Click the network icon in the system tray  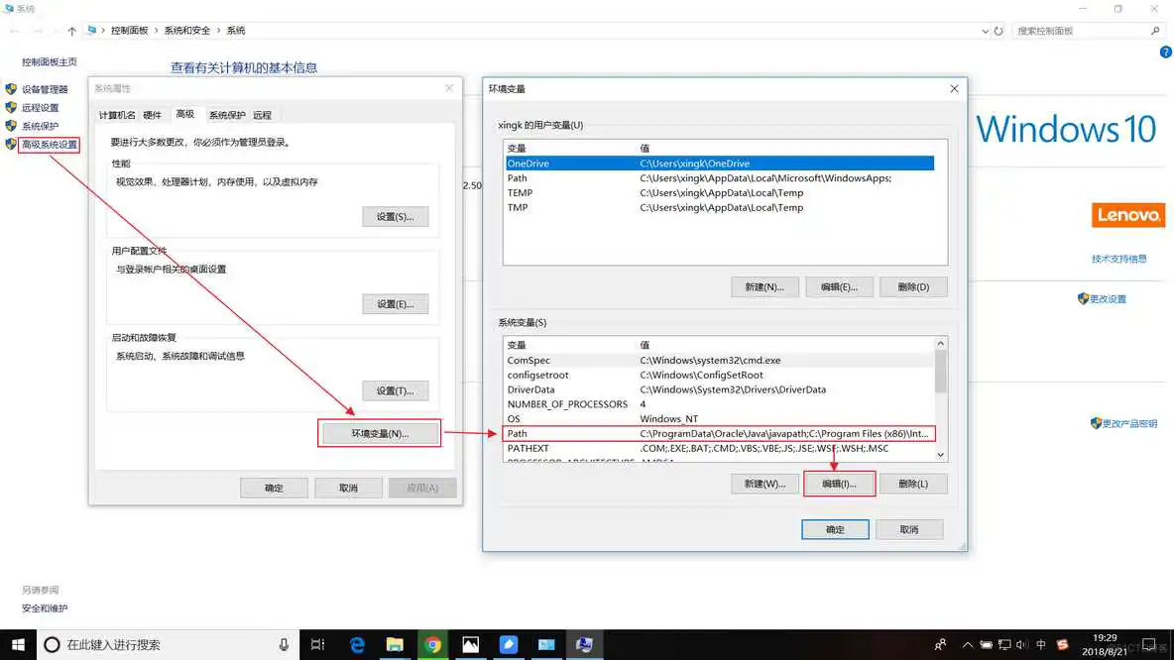pos(1005,644)
